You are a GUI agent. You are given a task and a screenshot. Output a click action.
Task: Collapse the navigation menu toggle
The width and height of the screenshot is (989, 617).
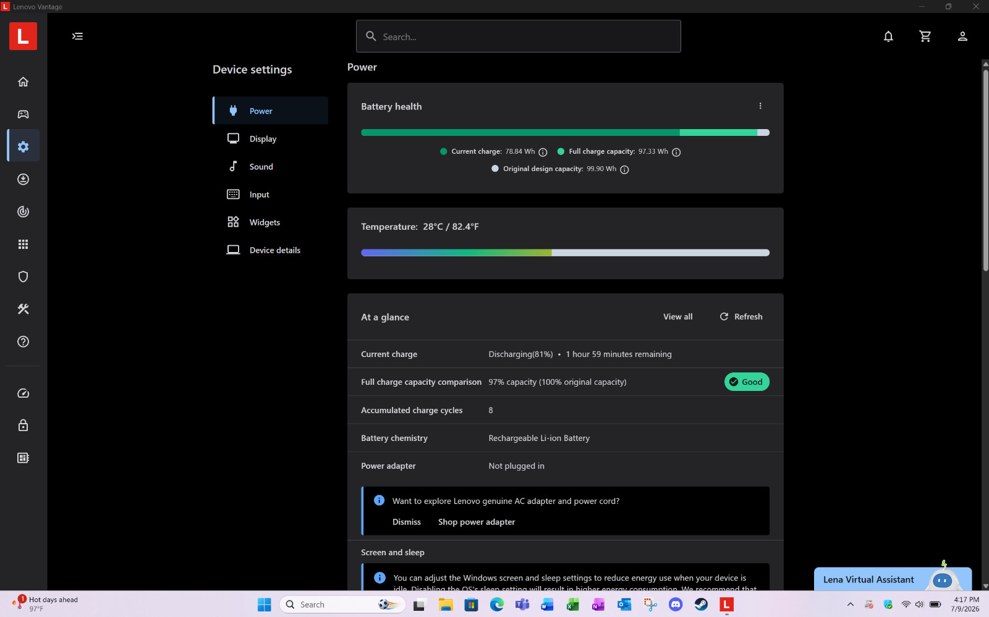77,36
